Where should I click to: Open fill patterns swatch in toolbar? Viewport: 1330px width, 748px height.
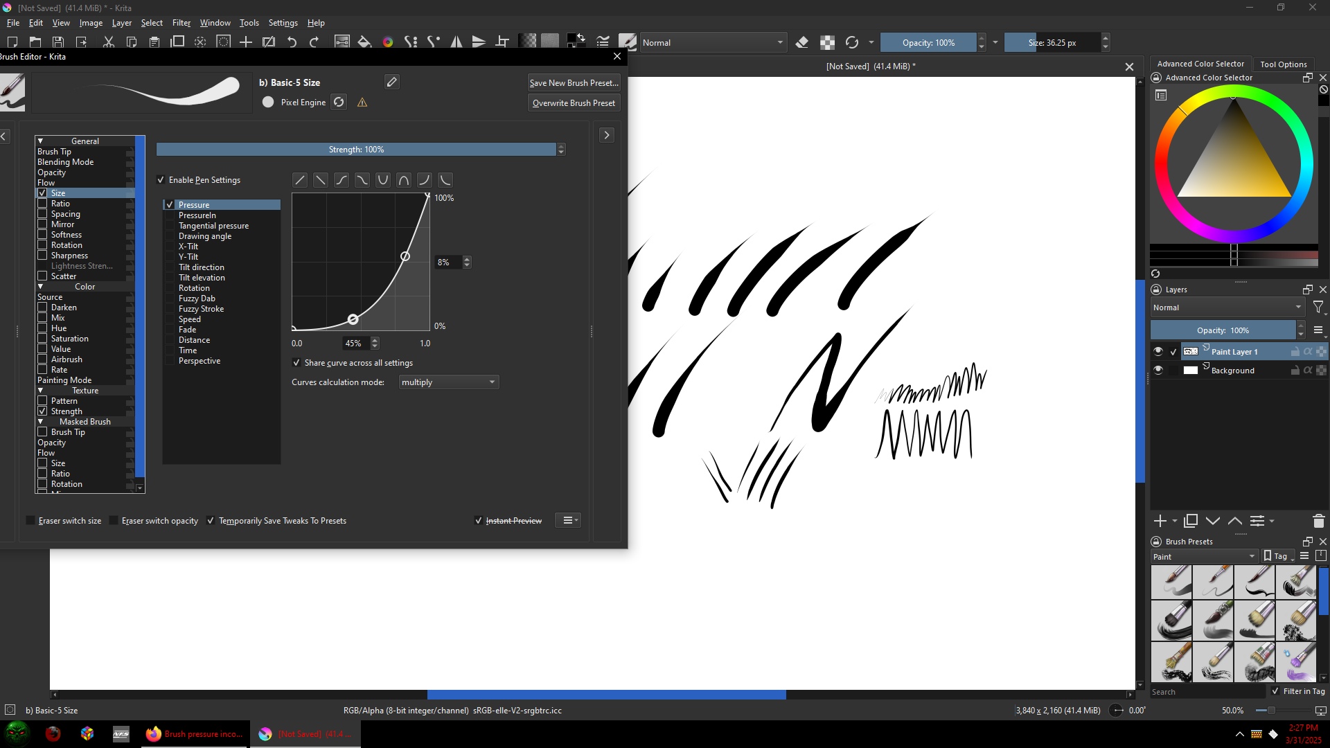point(550,42)
